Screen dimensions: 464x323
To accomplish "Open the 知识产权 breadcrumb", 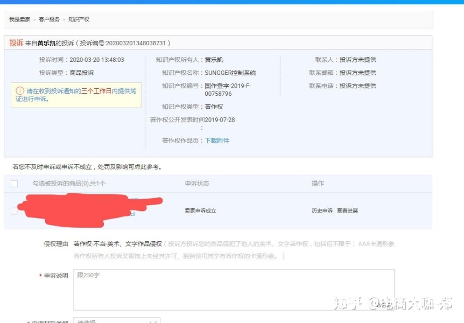I will [79, 19].
